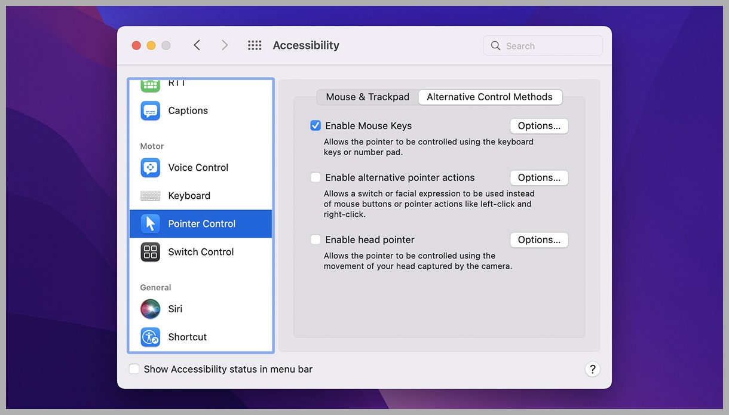Go back with the left chevron
The image size is (729, 415).
click(x=197, y=45)
